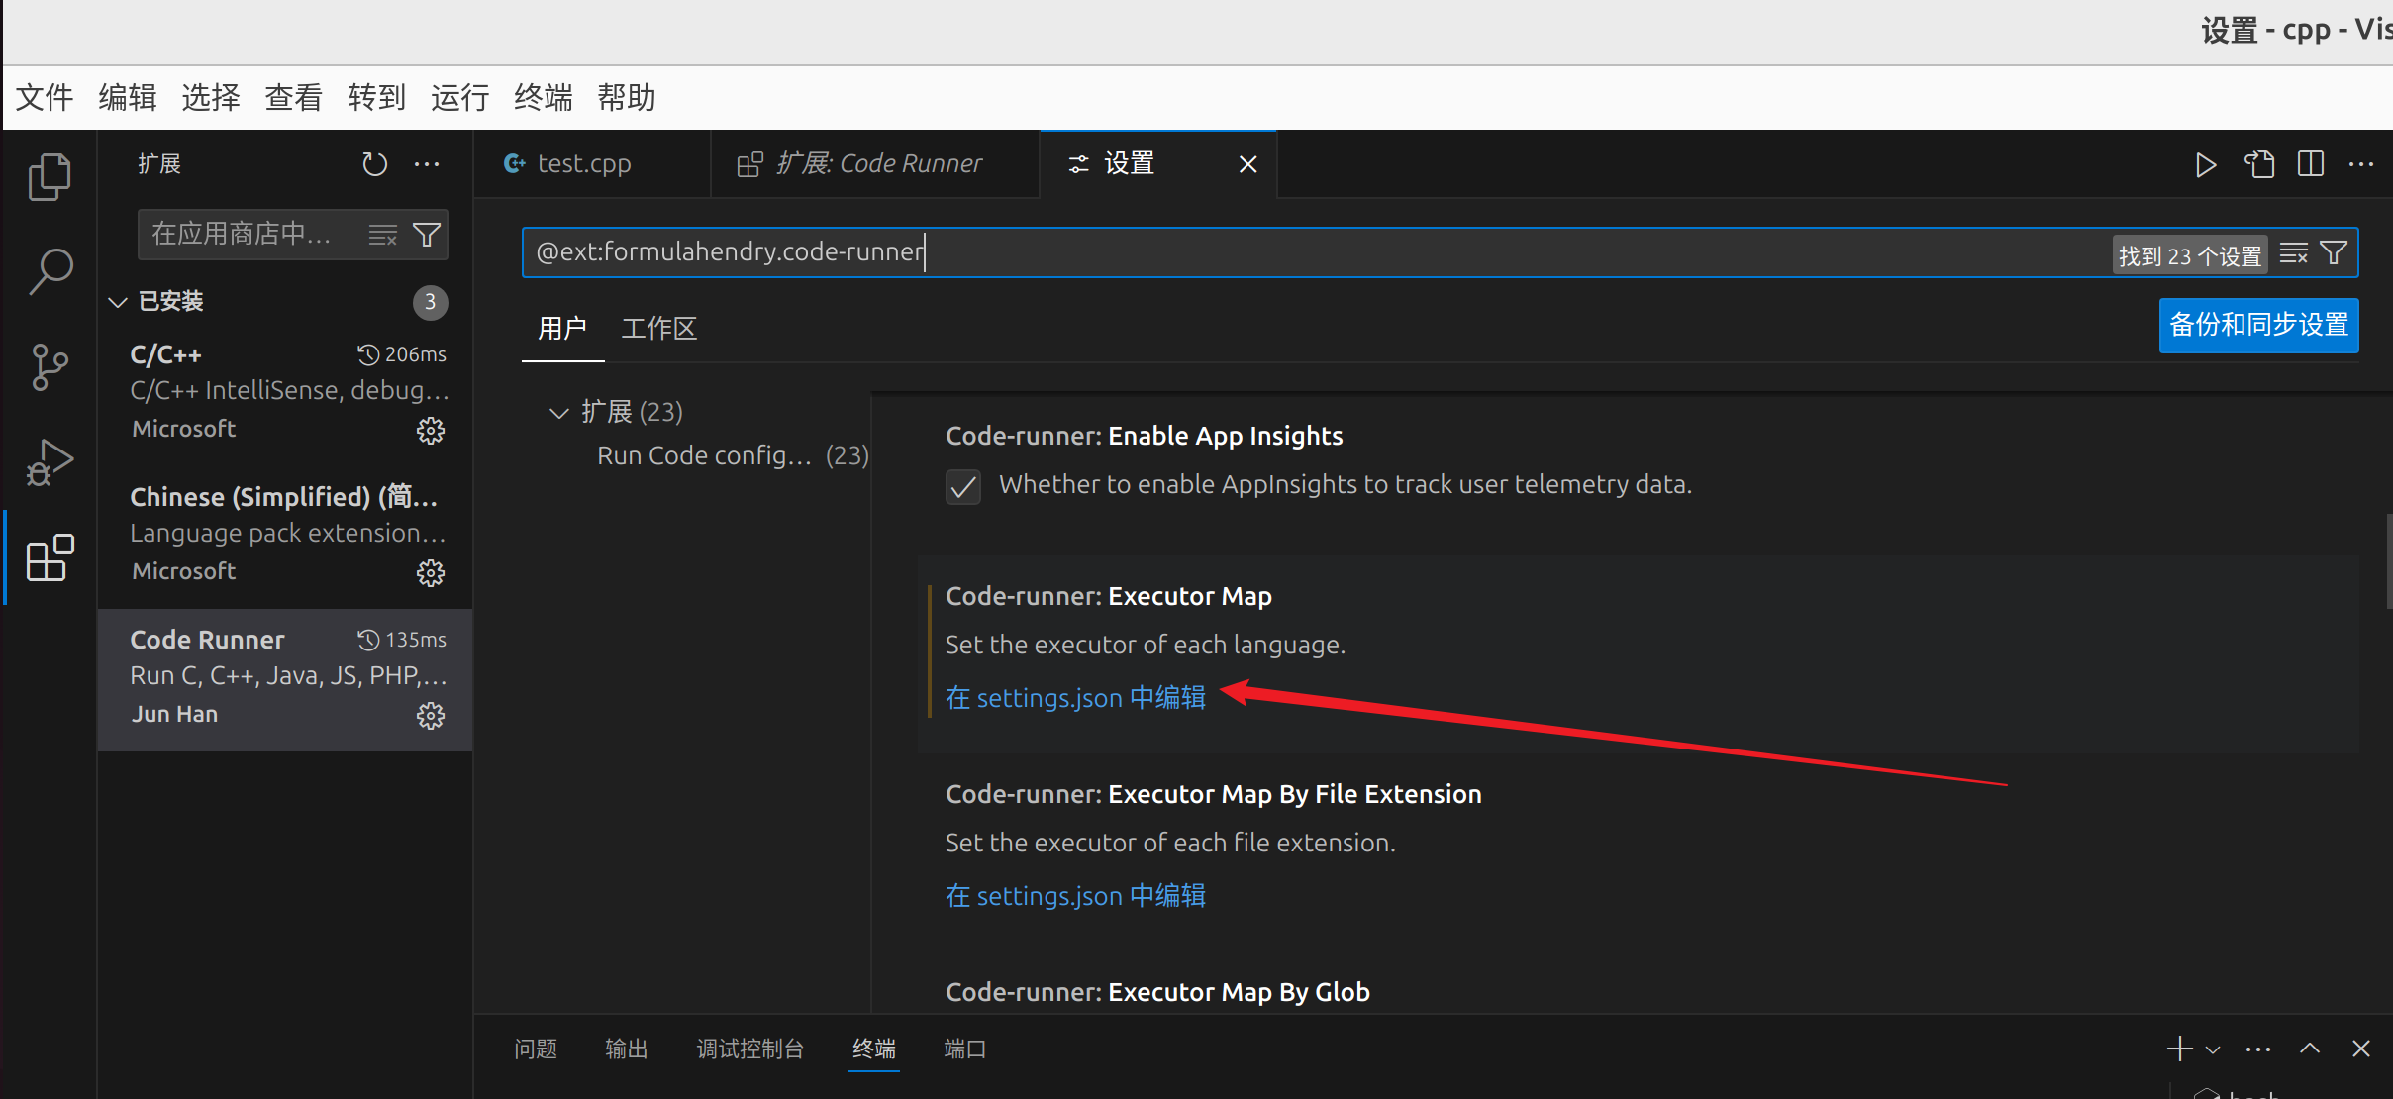This screenshot has width=2393, height=1099.
Task: Collapse the installed extensions section
Action: tap(118, 302)
